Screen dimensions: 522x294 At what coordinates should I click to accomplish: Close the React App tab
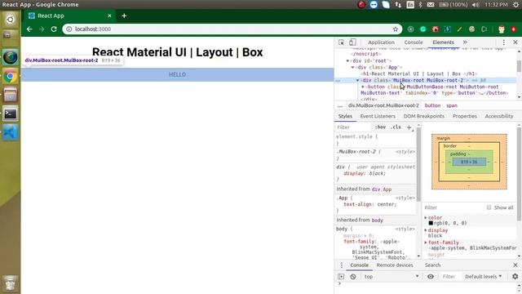point(109,16)
